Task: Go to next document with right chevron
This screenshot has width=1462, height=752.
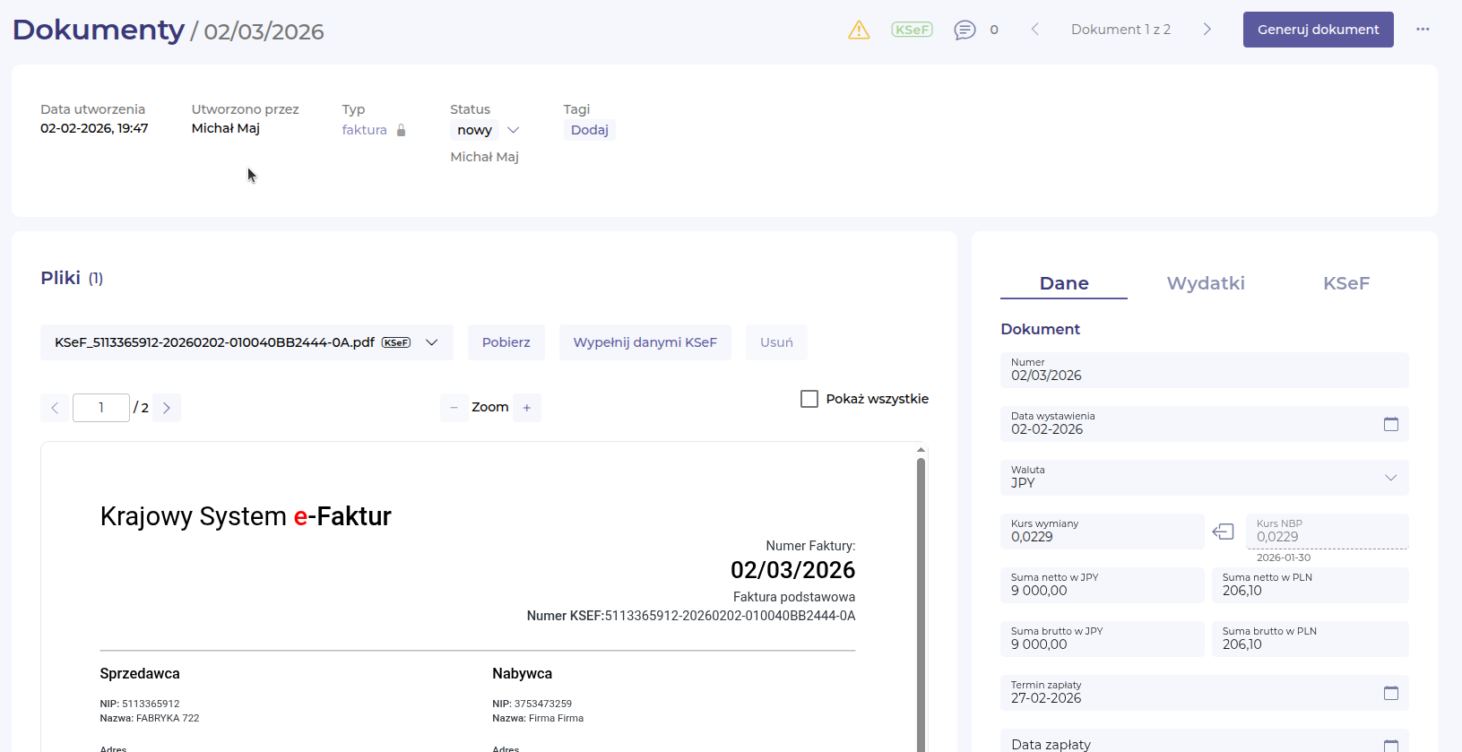Action: tap(1207, 30)
